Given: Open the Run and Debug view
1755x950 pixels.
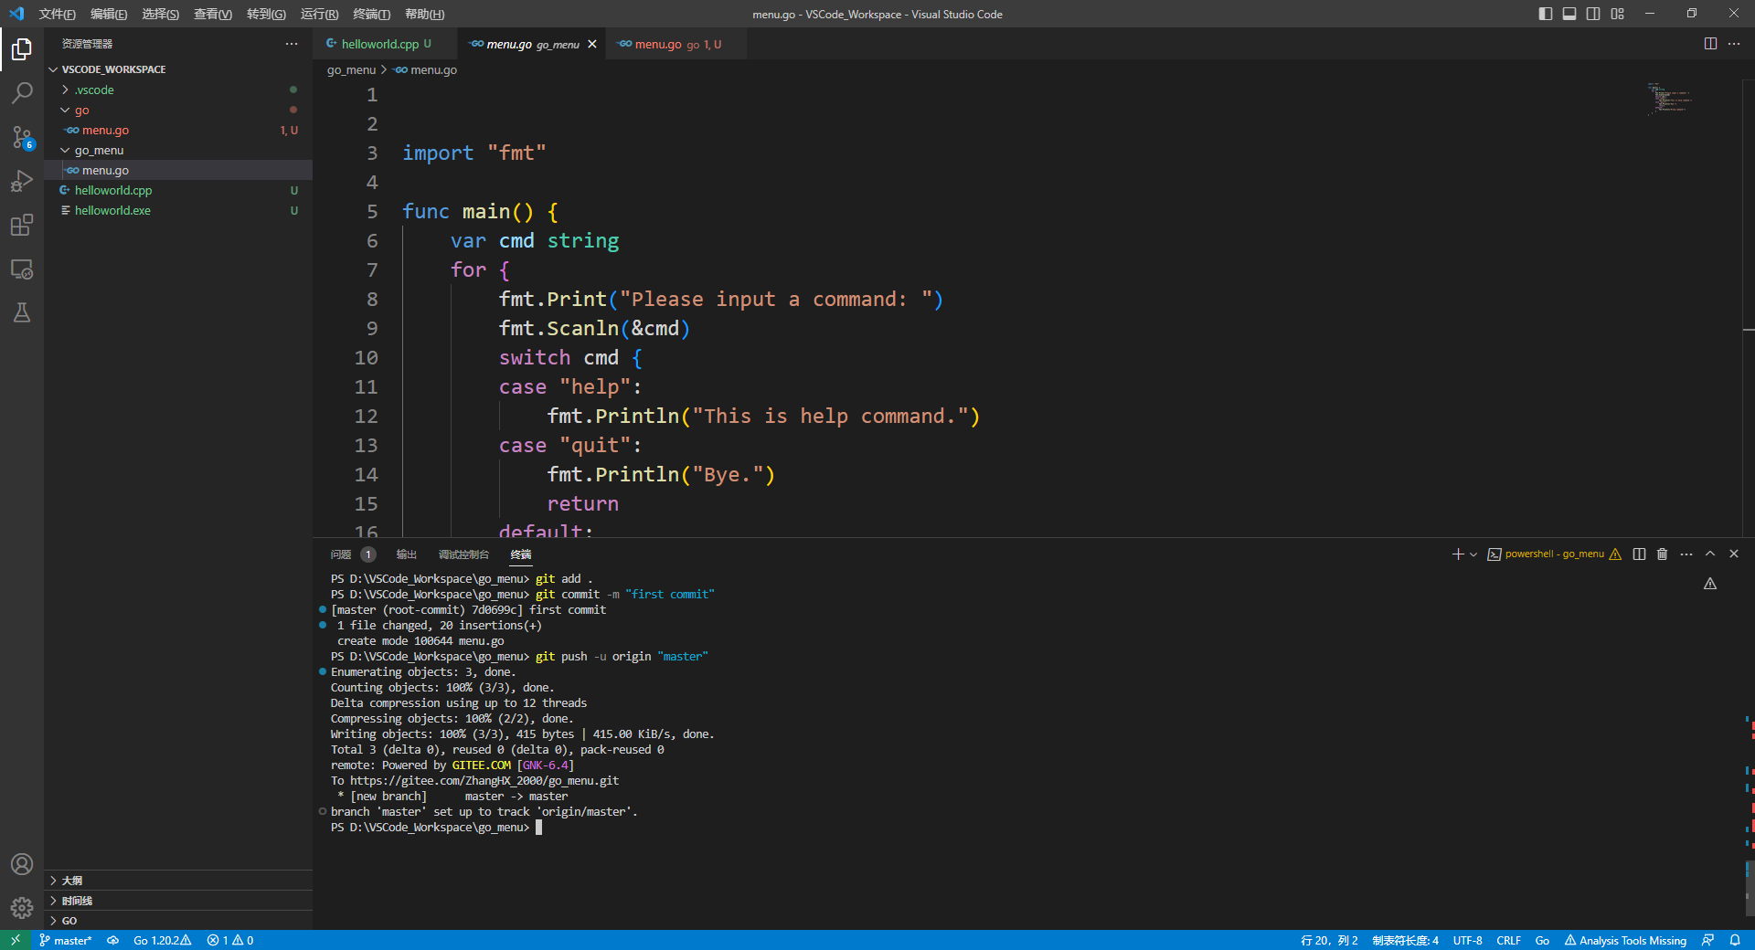Looking at the screenshot, I should click(x=22, y=181).
